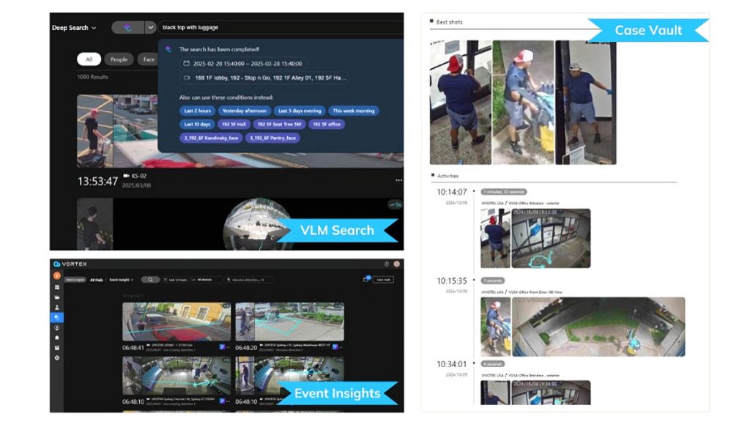Toggle the People results filter

[x=119, y=59]
